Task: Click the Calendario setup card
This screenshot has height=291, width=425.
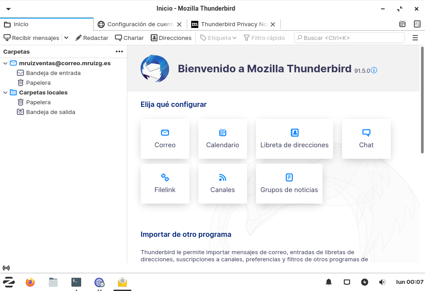Action: click(x=223, y=139)
